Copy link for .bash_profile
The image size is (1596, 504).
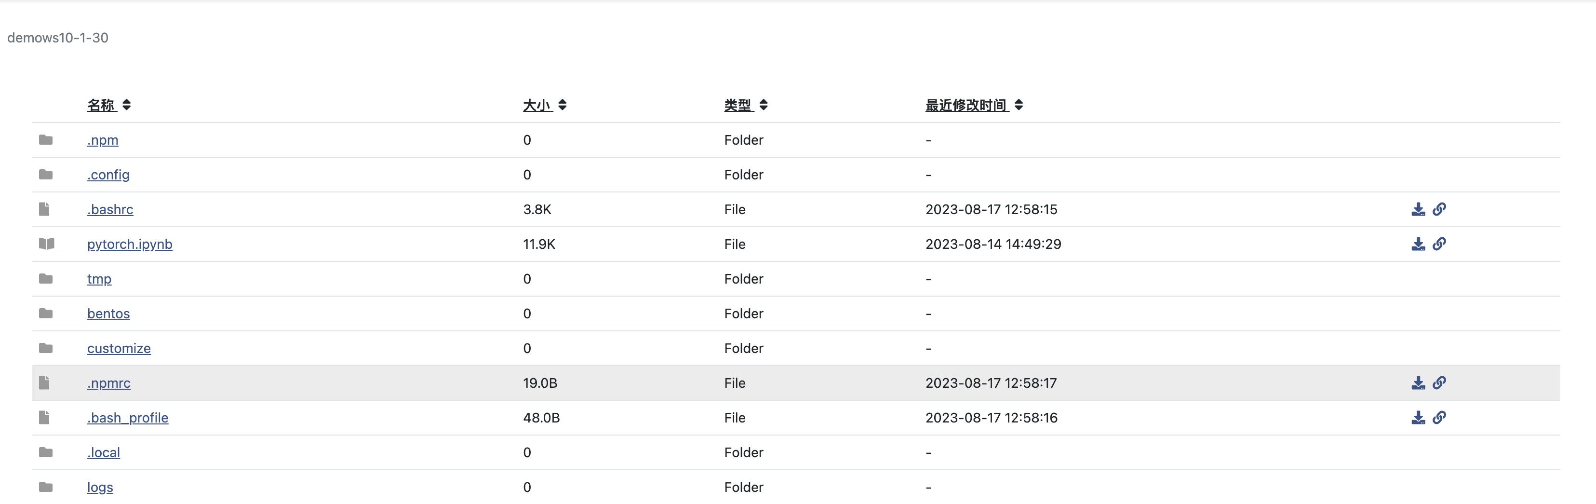point(1439,418)
